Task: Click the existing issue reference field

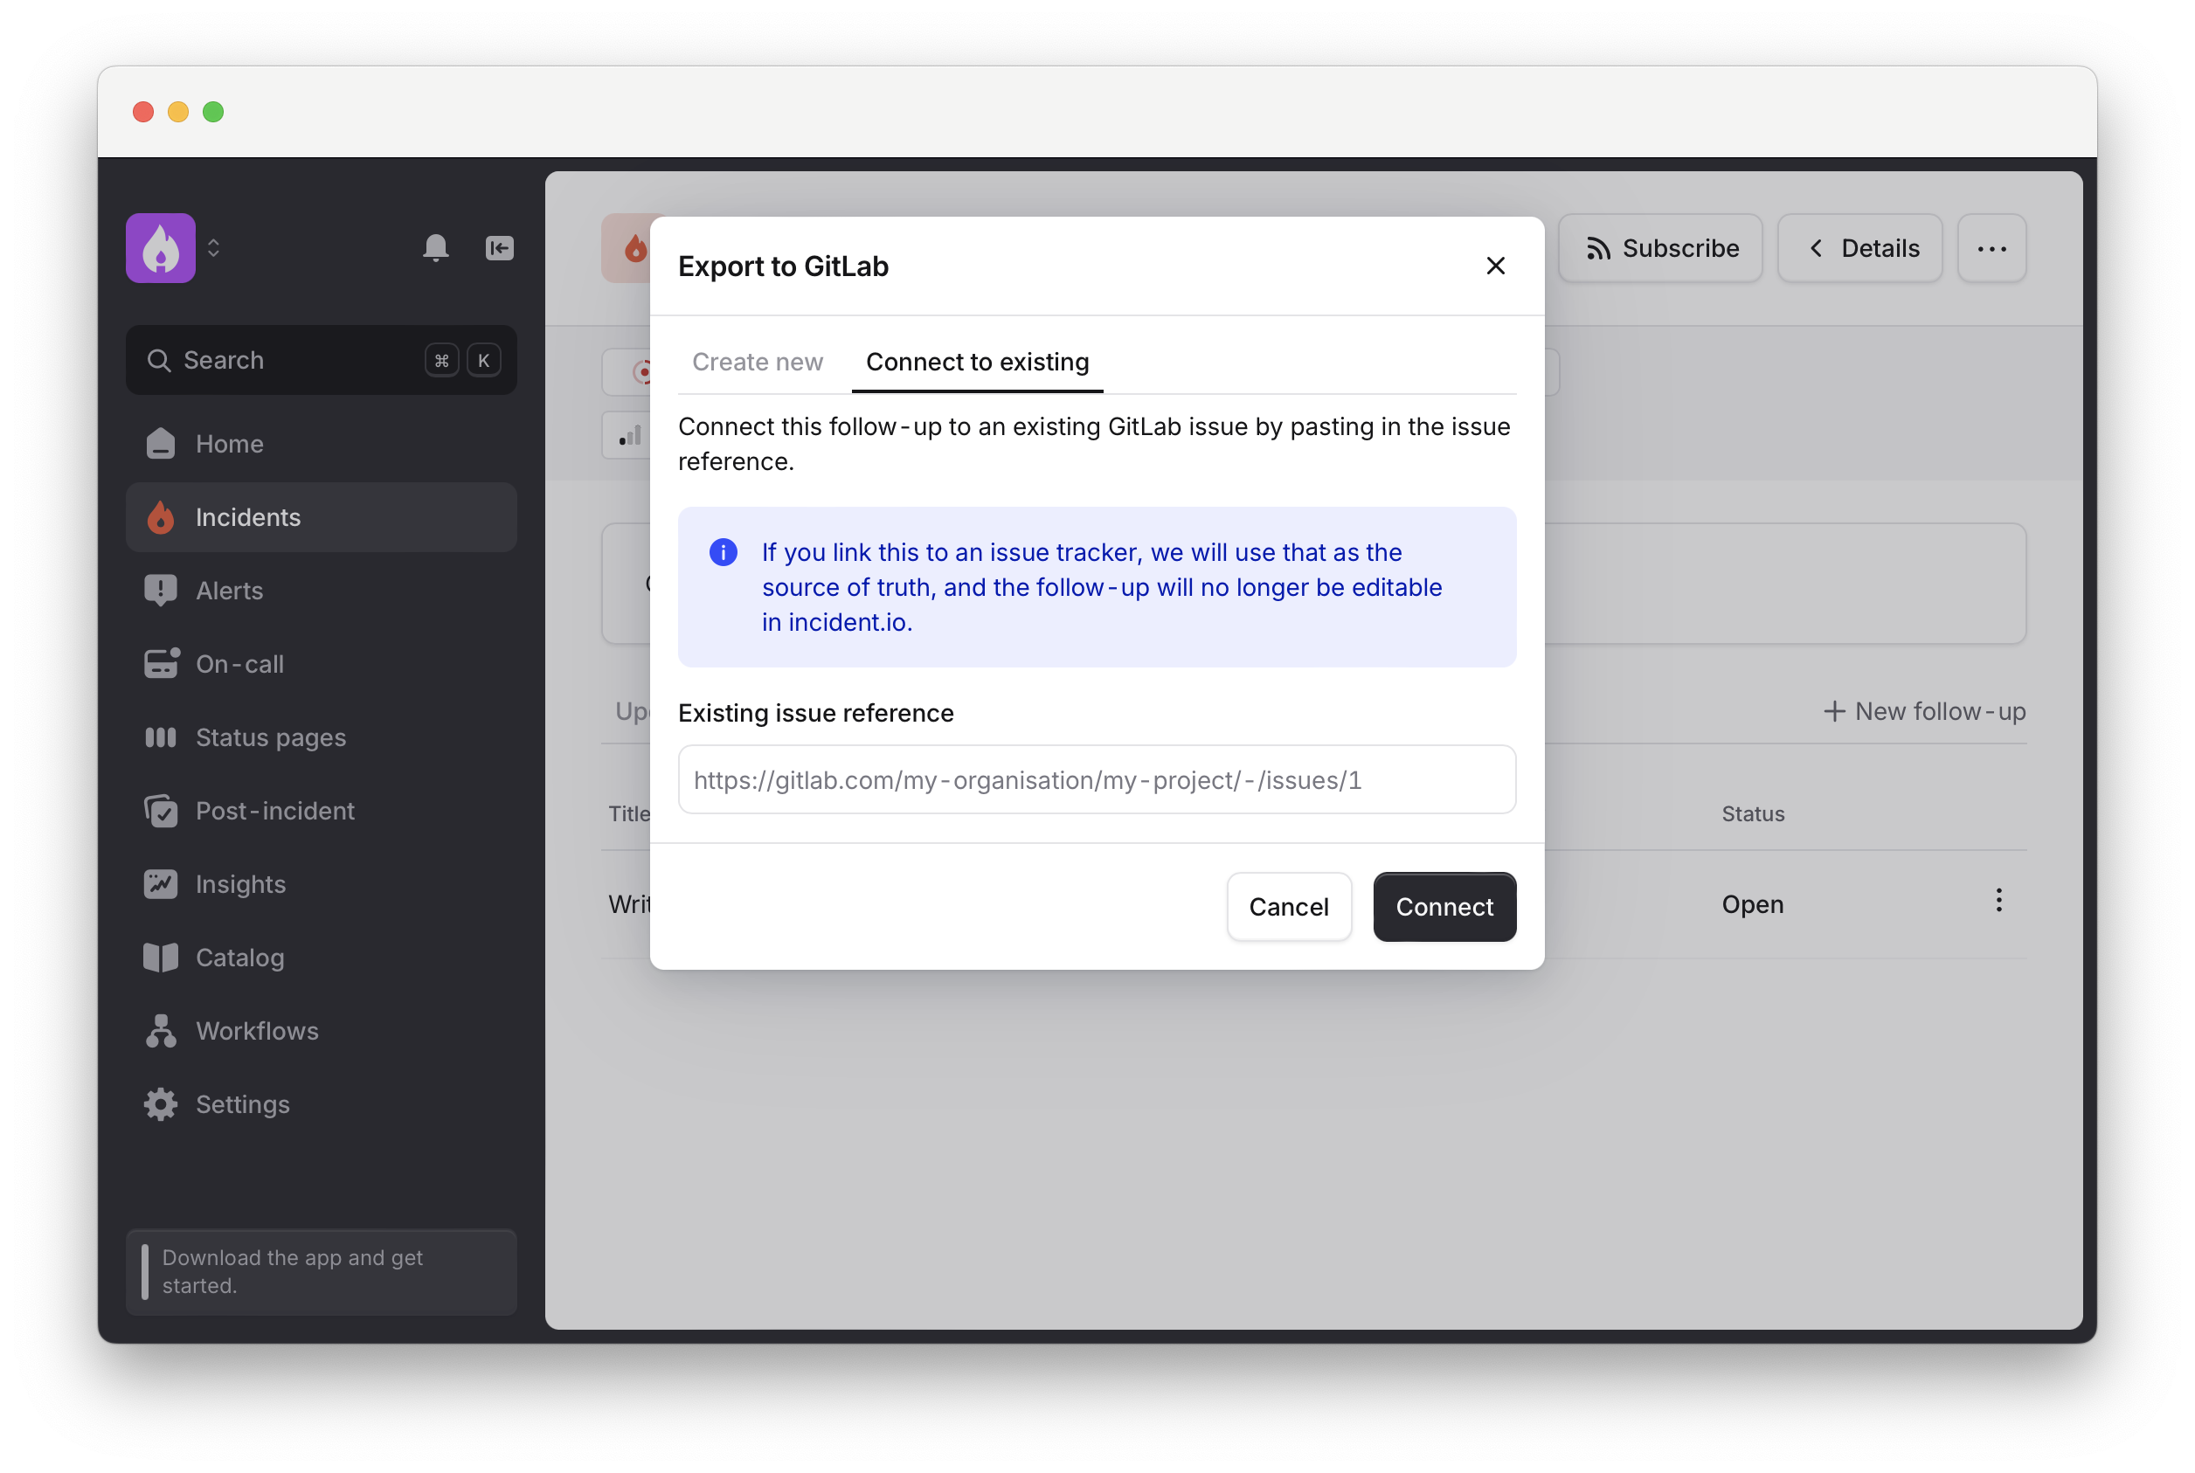Action: pyautogui.click(x=1097, y=779)
